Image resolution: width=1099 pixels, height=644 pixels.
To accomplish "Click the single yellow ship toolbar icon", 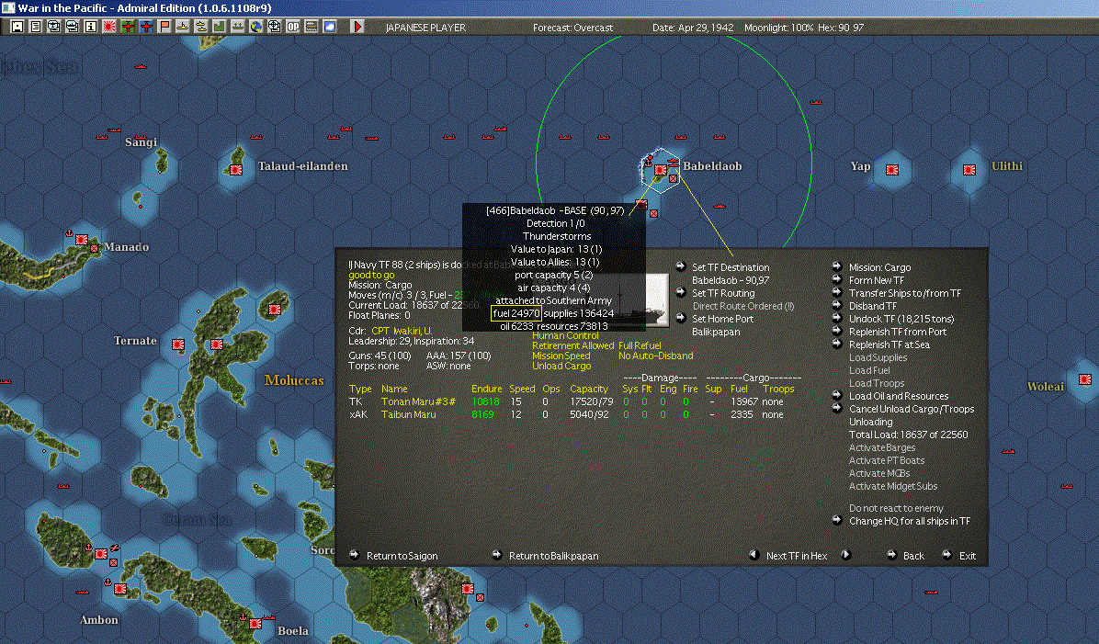I will (x=182, y=27).
